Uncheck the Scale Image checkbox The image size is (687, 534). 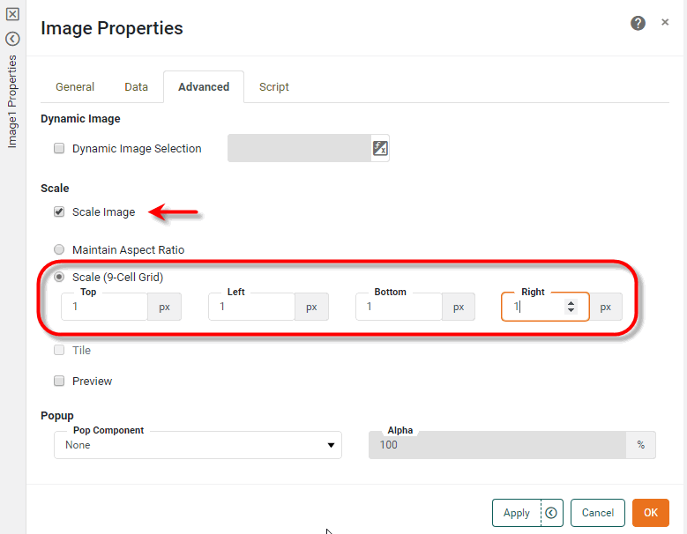point(59,211)
